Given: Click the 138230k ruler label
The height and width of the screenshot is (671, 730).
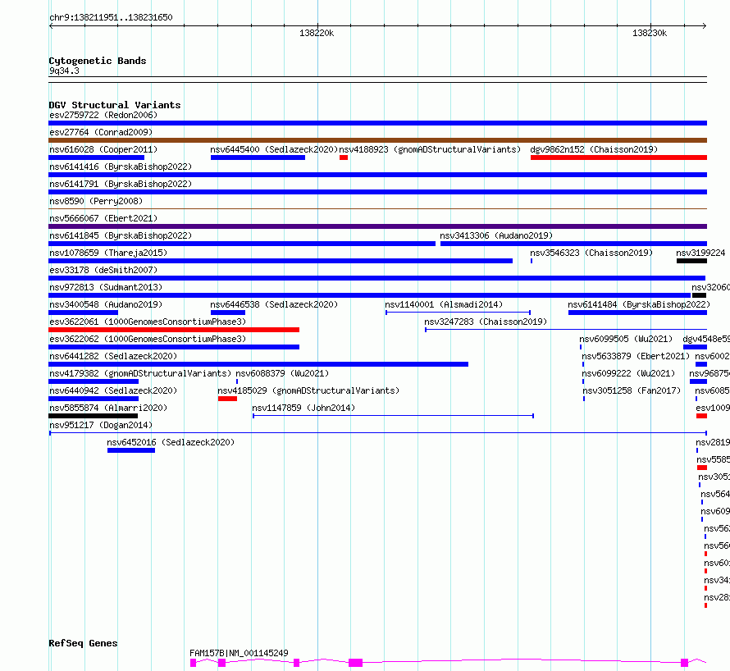Looking at the screenshot, I should coord(650,33).
